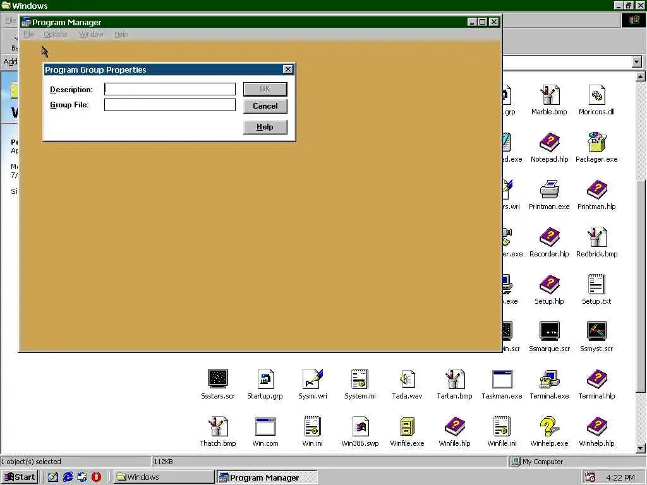Open Winhelp.hlp icon

pos(596,426)
